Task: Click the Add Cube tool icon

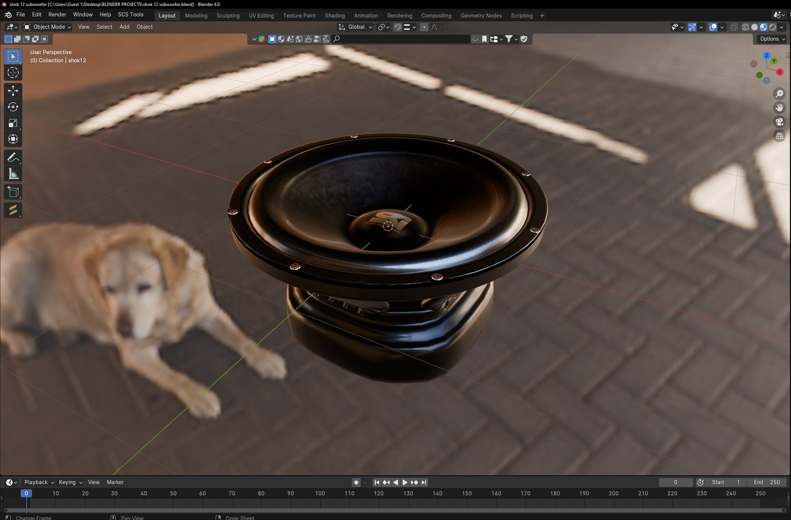Action: point(13,192)
